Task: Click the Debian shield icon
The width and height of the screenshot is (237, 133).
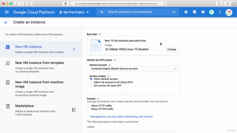Action: pyautogui.click(x=107, y=49)
